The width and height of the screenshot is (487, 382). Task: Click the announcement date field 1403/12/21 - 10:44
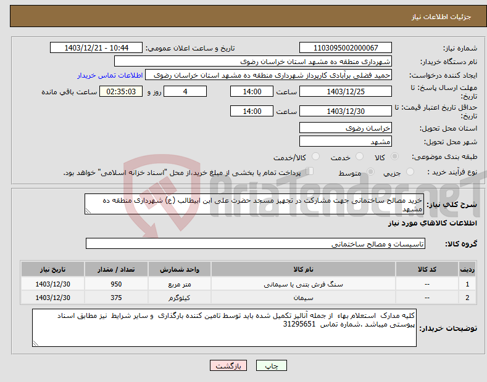pyautogui.click(x=96, y=48)
